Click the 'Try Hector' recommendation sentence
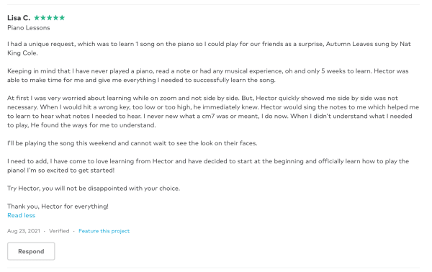 tap(94, 189)
